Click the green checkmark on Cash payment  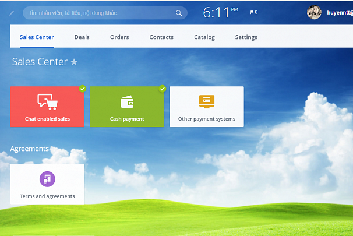tap(163, 89)
